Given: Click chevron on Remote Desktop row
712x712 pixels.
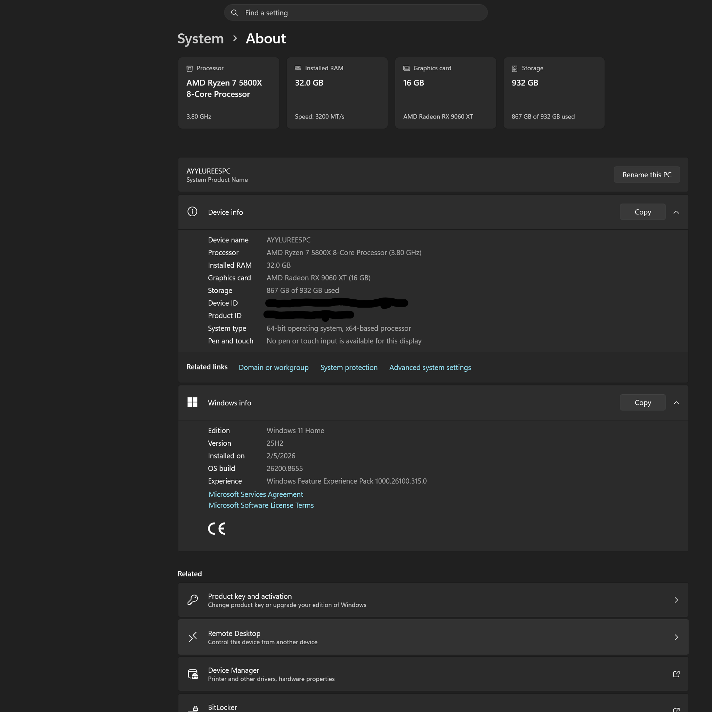Looking at the screenshot, I should tap(676, 637).
